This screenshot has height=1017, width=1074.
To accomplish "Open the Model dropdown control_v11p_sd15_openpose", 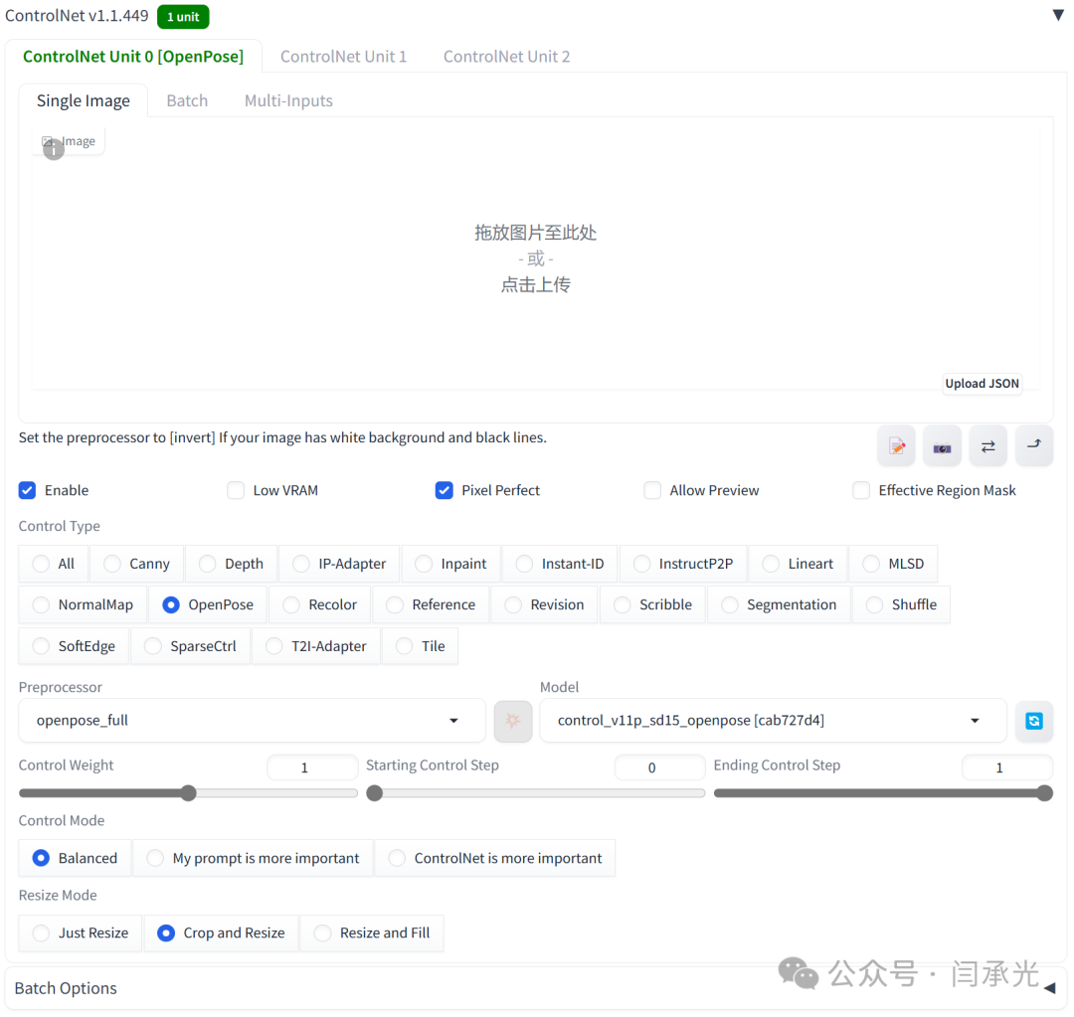I will (773, 721).
